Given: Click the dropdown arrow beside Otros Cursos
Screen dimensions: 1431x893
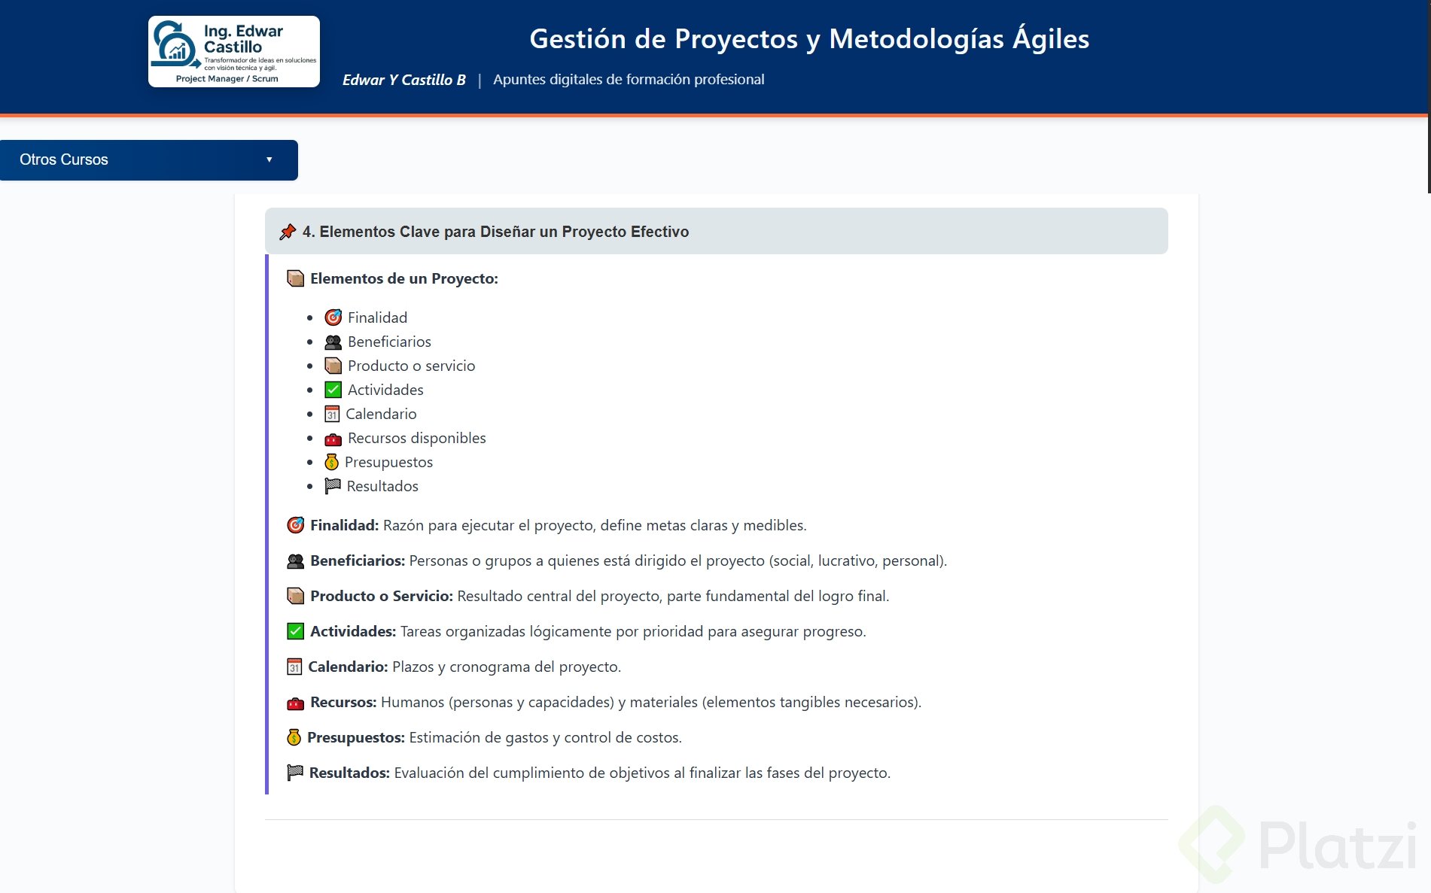Looking at the screenshot, I should pyautogui.click(x=269, y=159).
